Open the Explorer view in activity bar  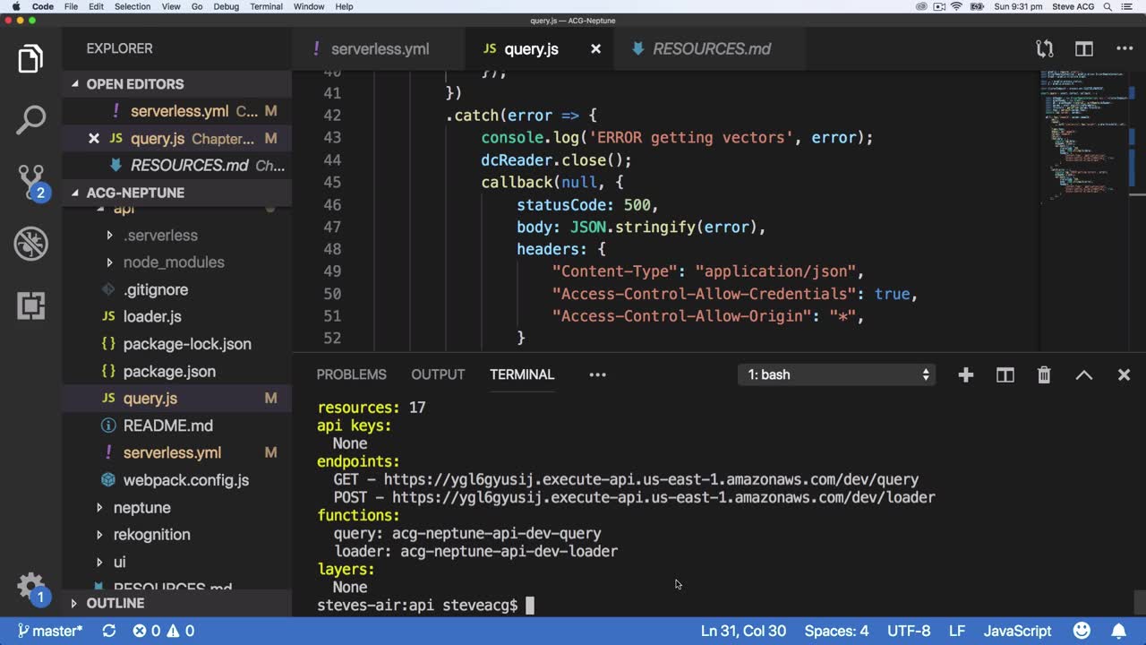click(x=30, y=60)
